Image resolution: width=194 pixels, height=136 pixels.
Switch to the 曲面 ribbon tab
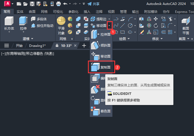(x=32, y=12)
